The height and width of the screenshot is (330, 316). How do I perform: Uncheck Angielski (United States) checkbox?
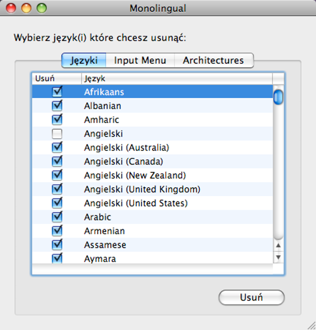click(x=57, y=203)
